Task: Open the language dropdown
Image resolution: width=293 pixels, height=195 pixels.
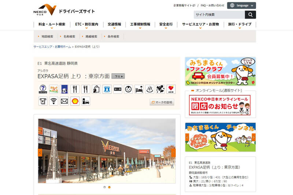Action: click(241, 5)
